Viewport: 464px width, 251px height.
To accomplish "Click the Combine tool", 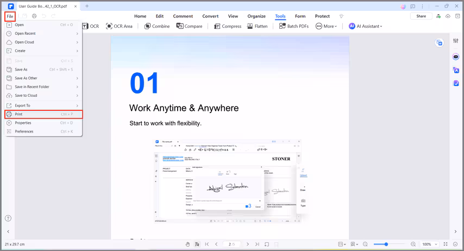I will pyautogui.click(x=157, y=26).
